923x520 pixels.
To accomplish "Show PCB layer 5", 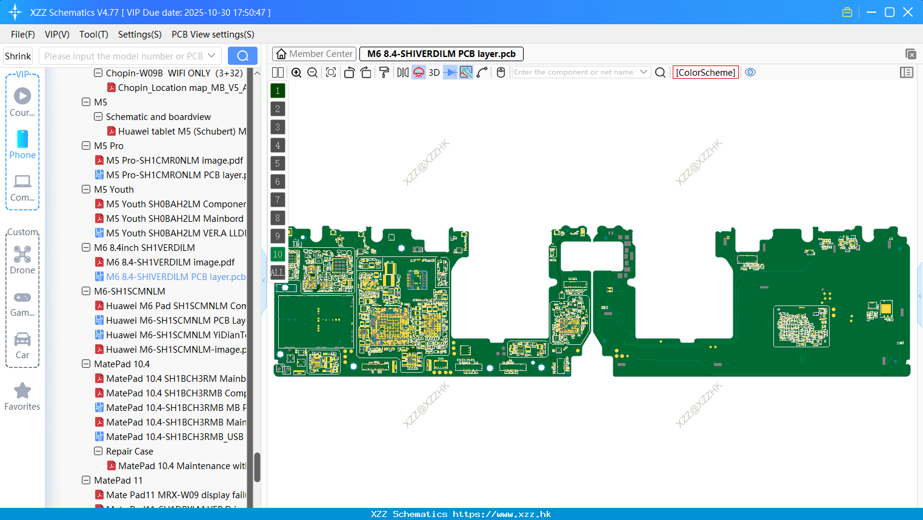I will click(x=278, y=163).
